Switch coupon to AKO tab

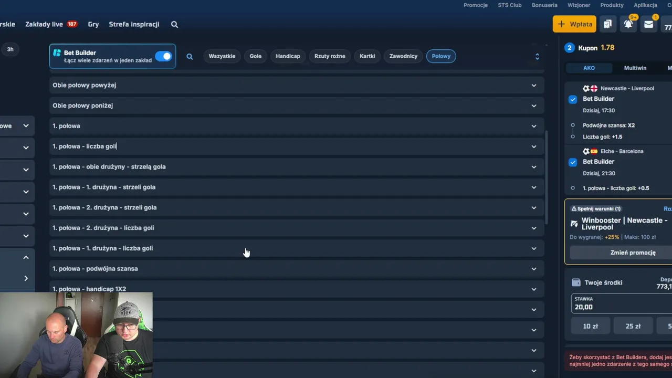(589, 68)
